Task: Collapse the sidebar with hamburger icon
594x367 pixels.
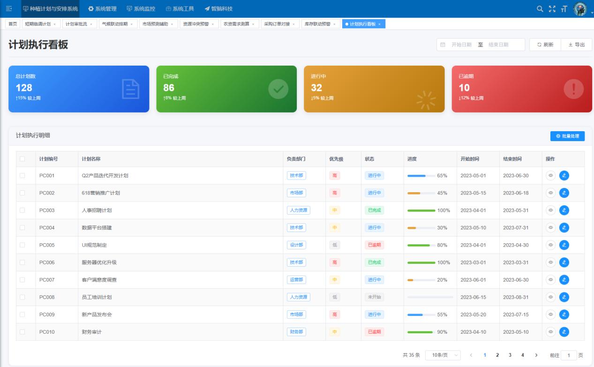Action: pyautogui.click(x=9, y=9)
